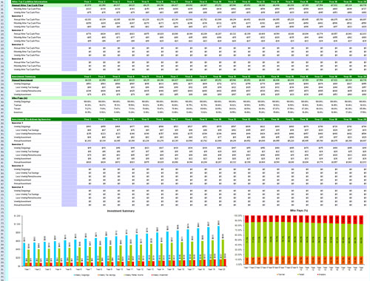Click the Tenant row label in Who Pays table
This screenshot has width=370, height=281.
pyautogui.click(x=17, y=109)
